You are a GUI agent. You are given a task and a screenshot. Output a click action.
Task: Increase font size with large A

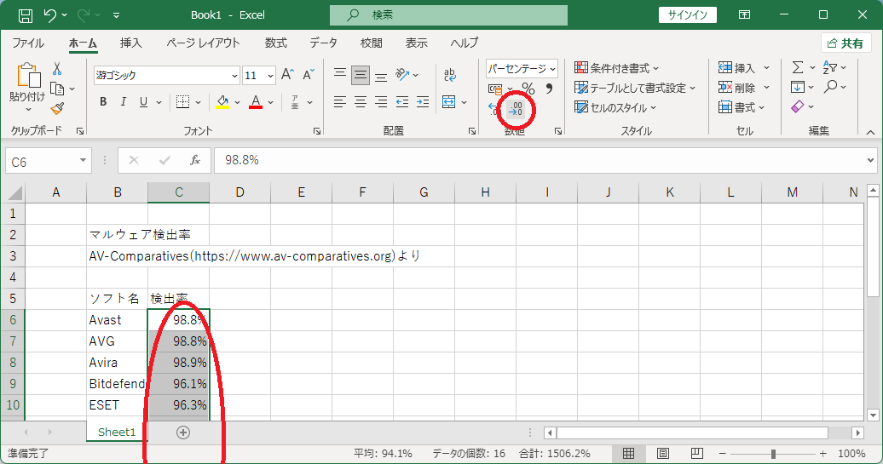(x=287, y=74)
